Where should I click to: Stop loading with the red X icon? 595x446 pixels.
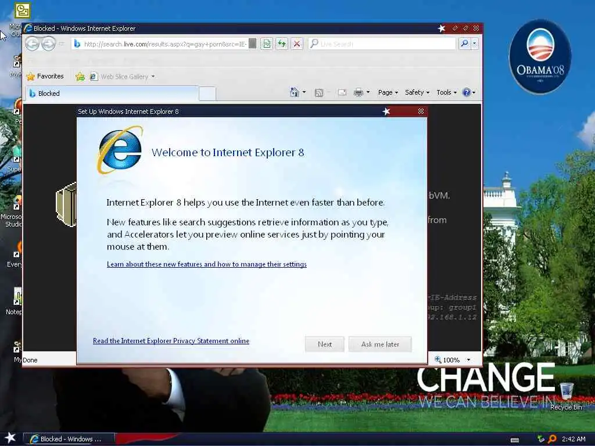pyautogui.click(x=297, y=44)
